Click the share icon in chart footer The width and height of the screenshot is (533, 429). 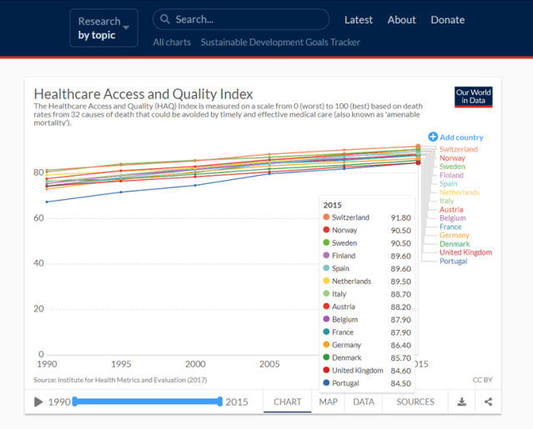(x=488, y=402)
